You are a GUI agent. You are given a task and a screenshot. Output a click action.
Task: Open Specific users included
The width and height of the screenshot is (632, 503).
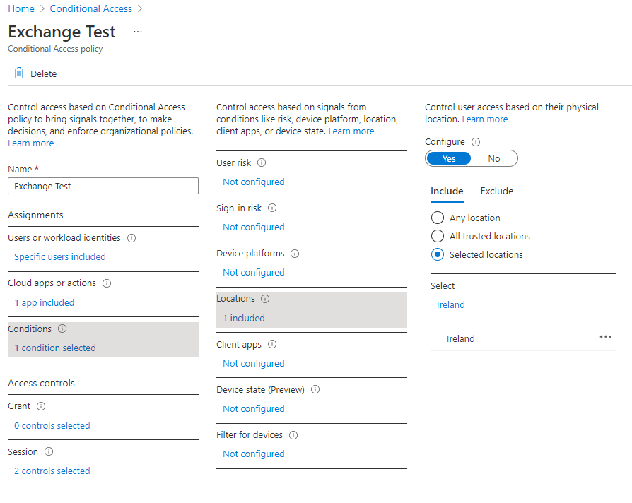click(x=59, y=256)
